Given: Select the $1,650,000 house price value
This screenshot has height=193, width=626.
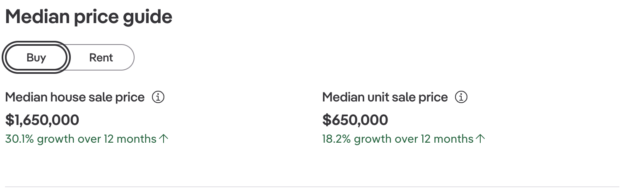Looking at the screenshot, I should 42,120.
